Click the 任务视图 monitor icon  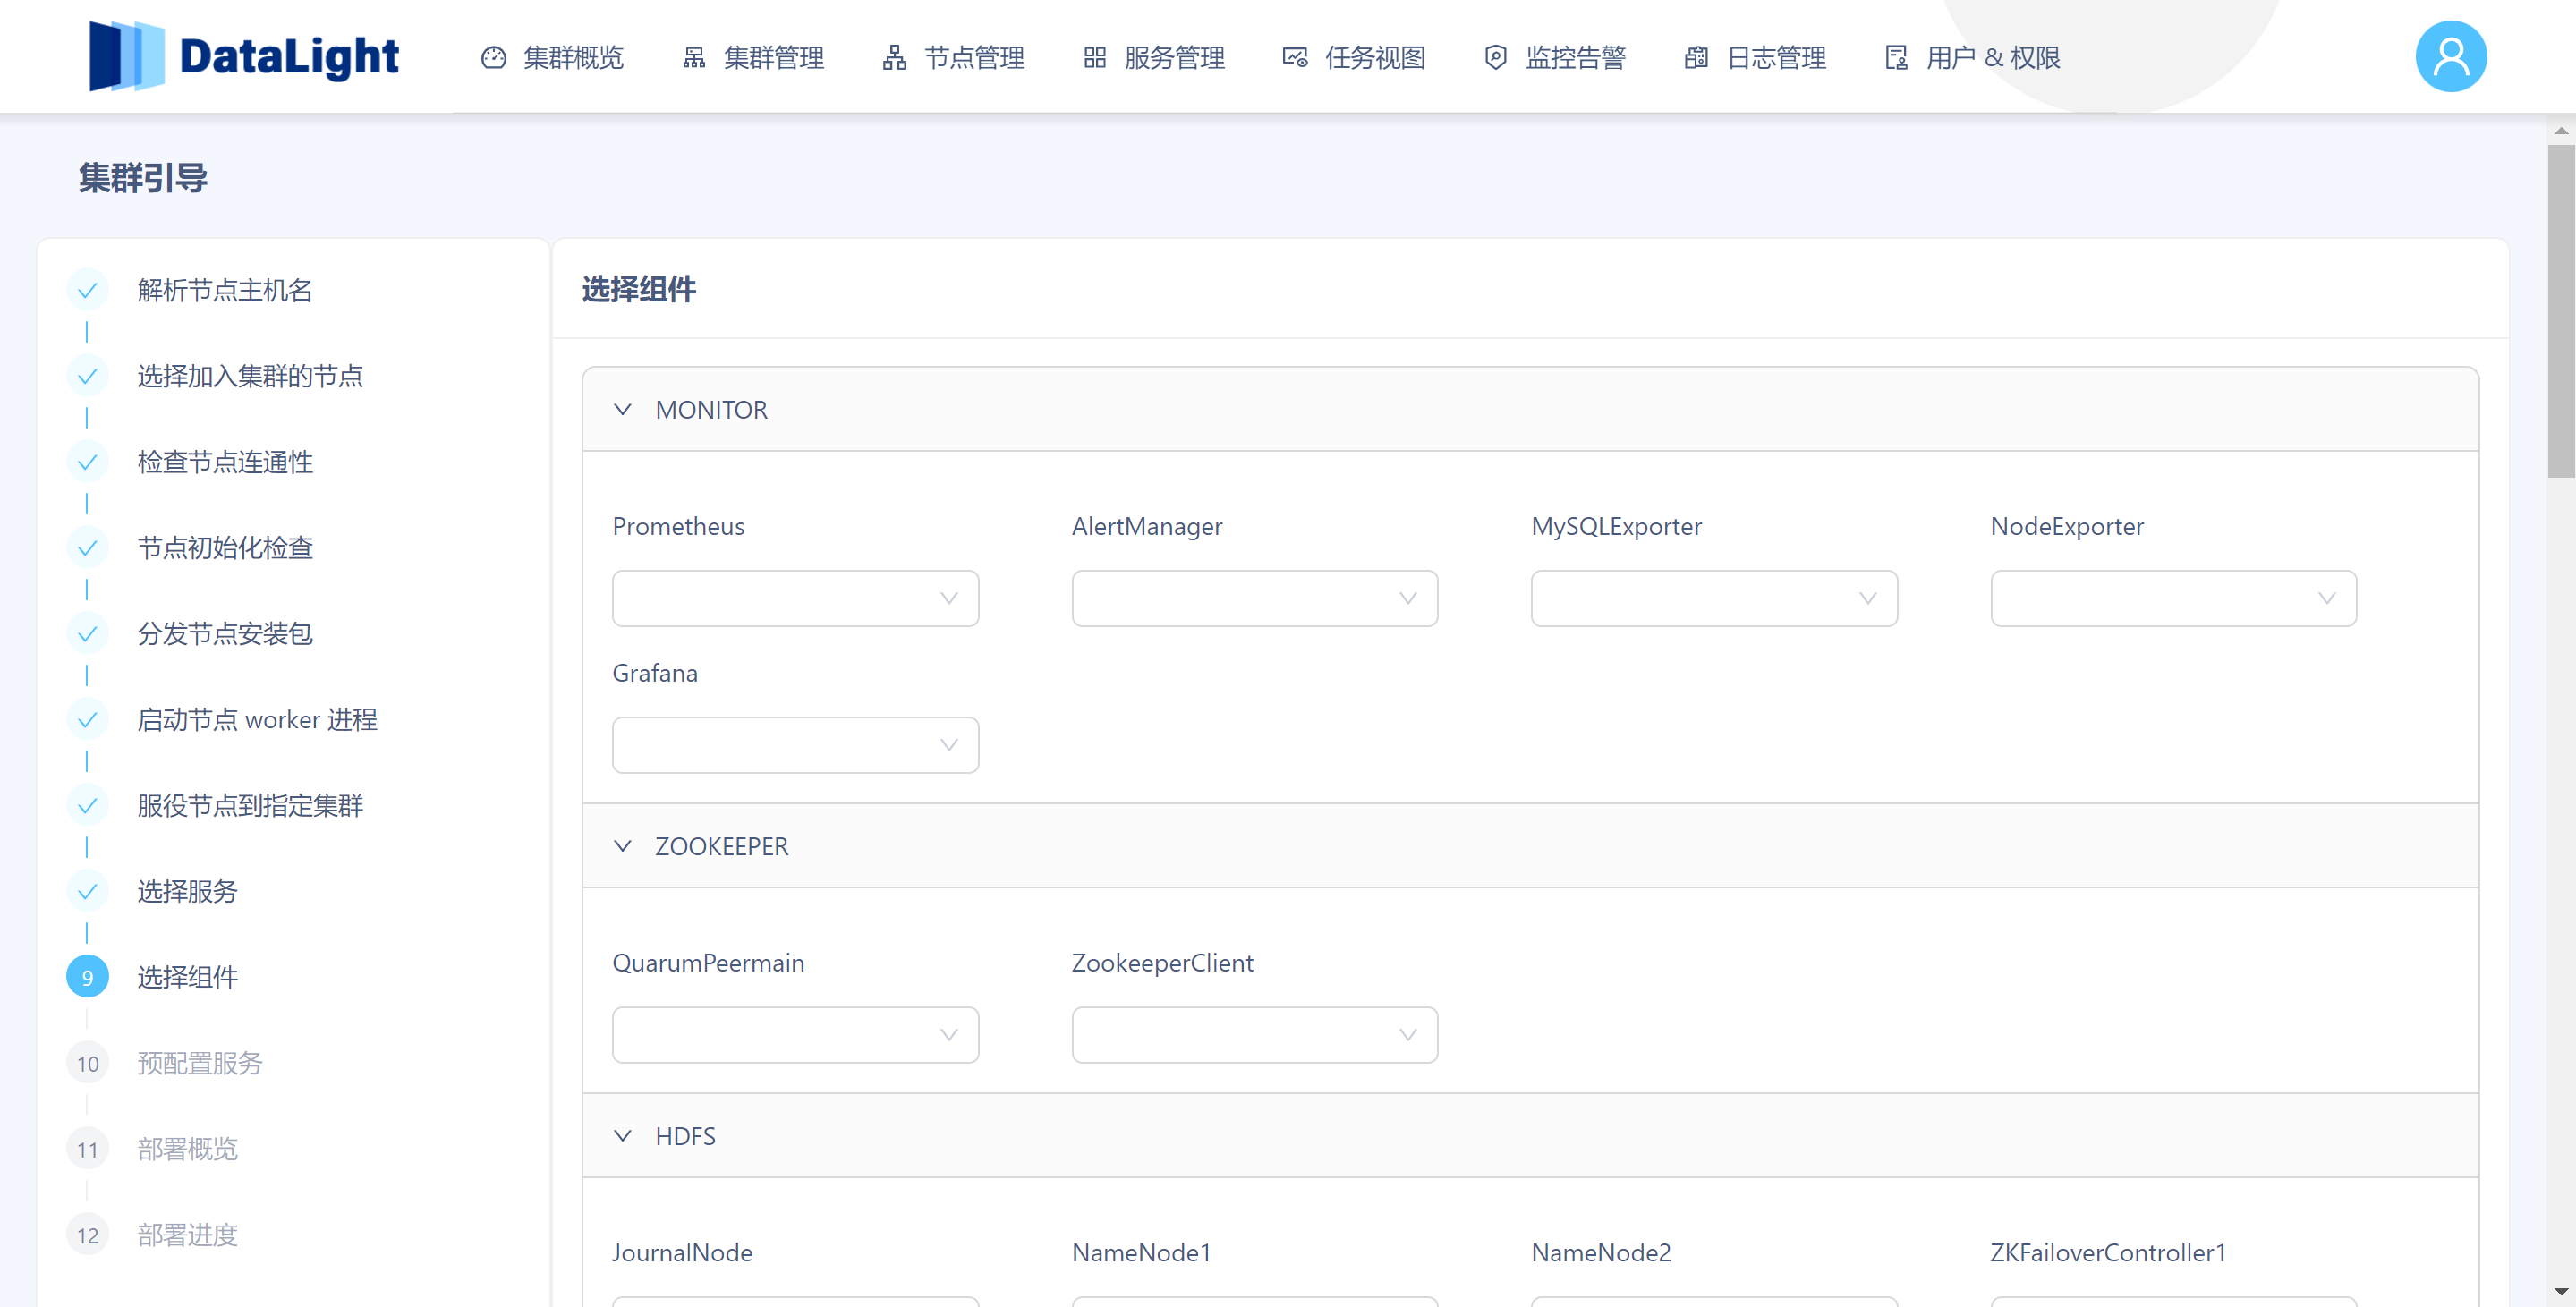(1295, 58)
